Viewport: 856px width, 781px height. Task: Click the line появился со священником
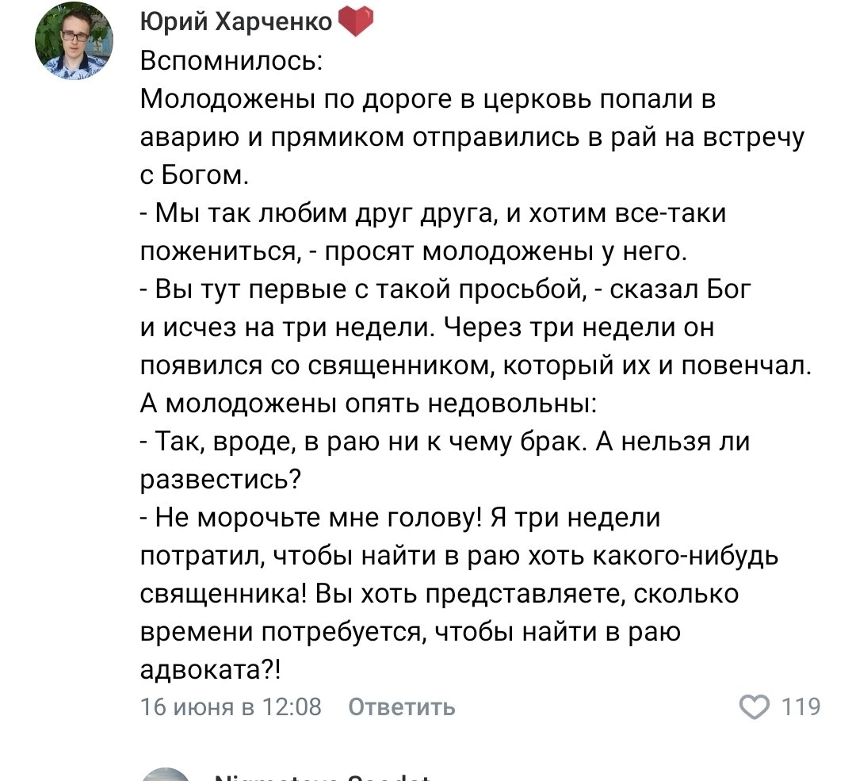click(476, 366)
